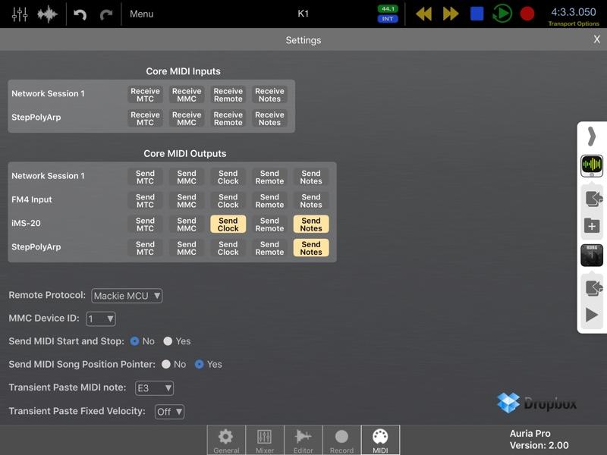Switch to the General settings tab
This screenshot has width=607, height=455.
click(226, 441)
